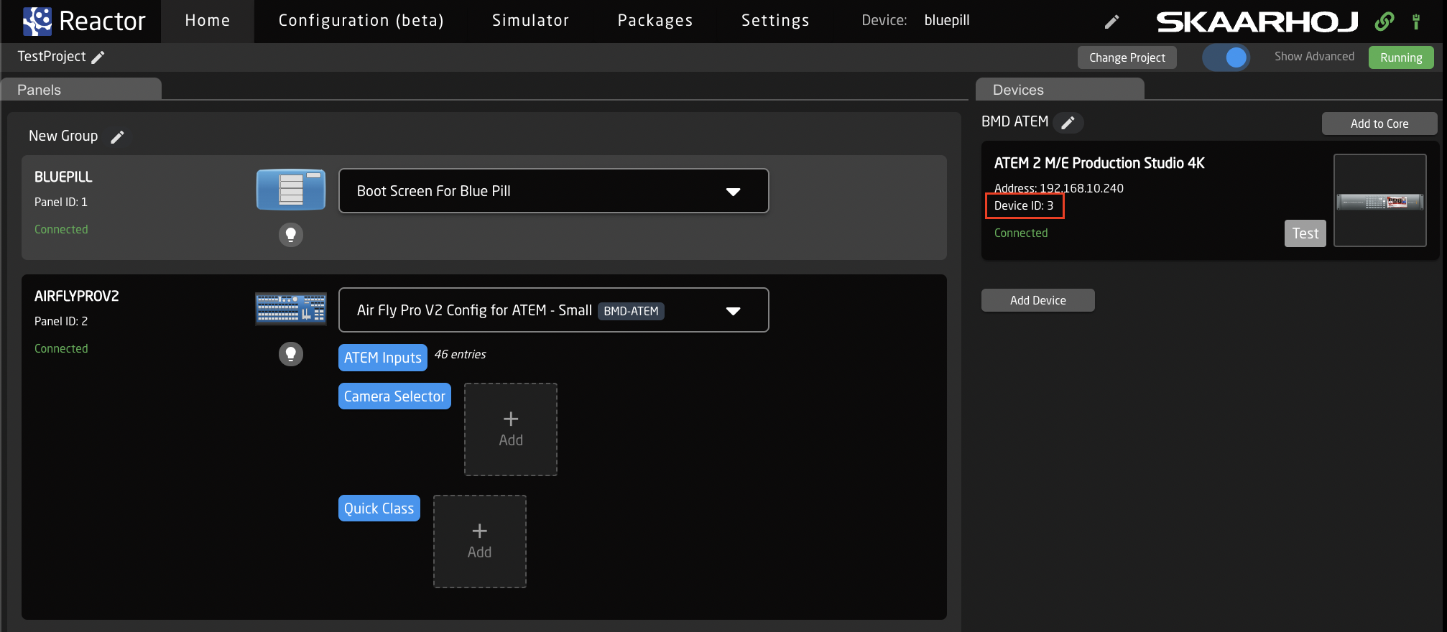
Task: Click ATEM 2 M/E Production Studio 4K title
Action: pos(1099,163)
